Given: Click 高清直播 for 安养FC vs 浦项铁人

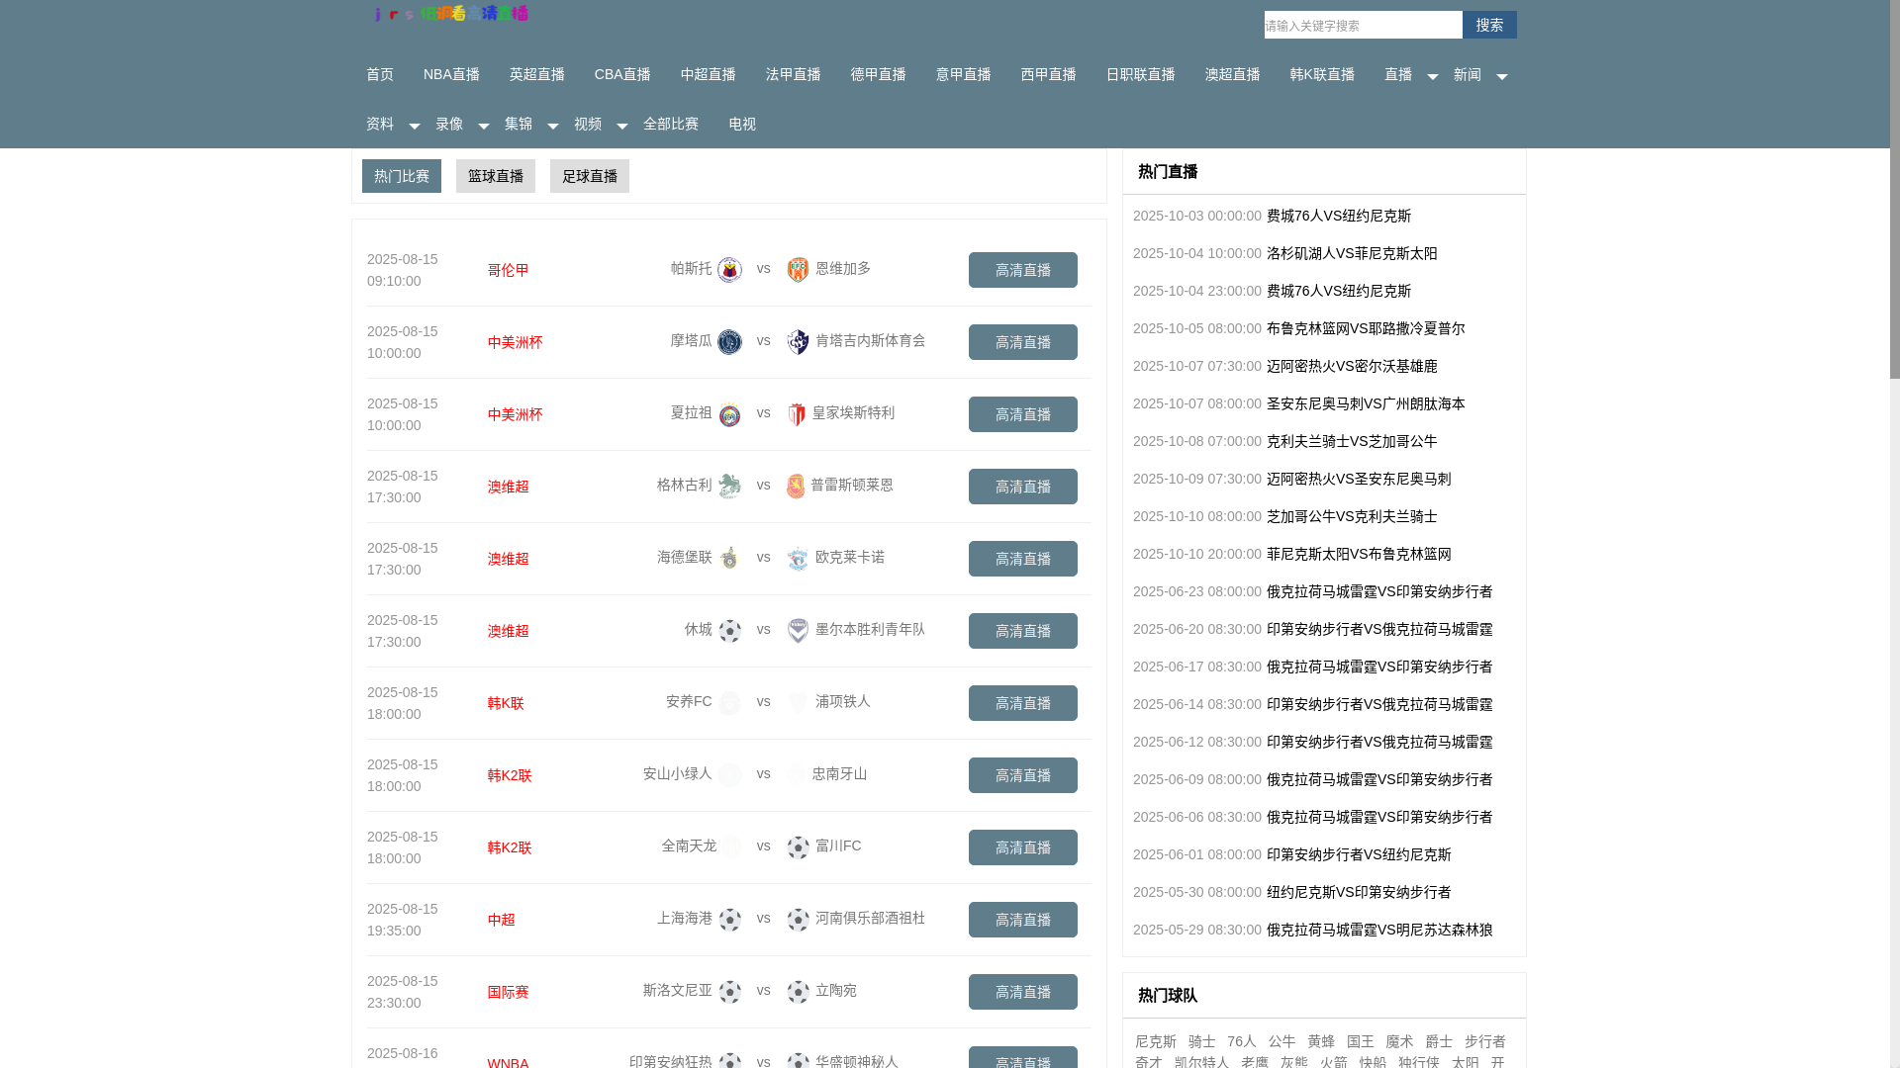Looking at the screenshot, I should pyautogui.click(x=1023, y=703).
